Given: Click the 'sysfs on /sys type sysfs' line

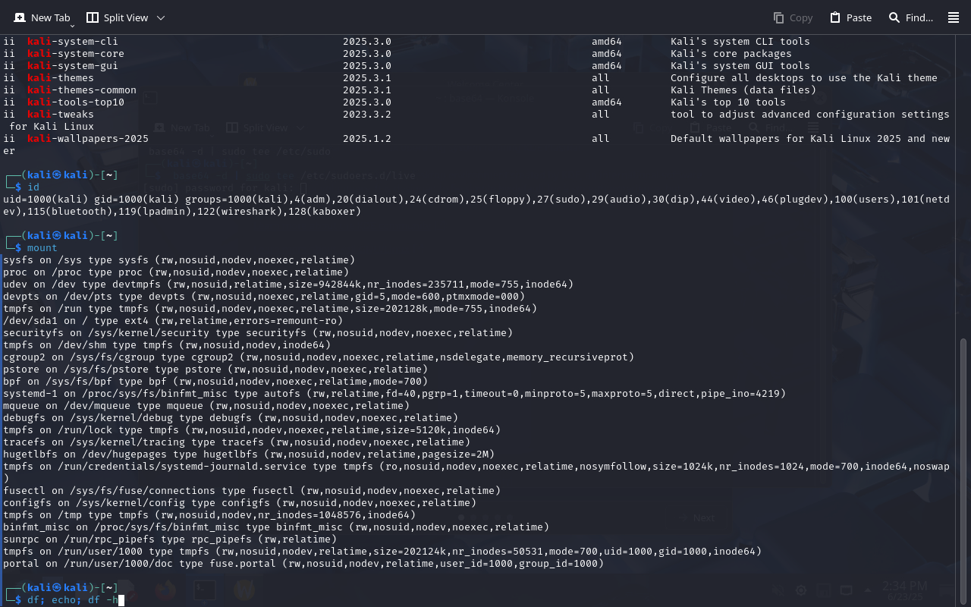Looking at the screenshot, I should tap(179, 260).
